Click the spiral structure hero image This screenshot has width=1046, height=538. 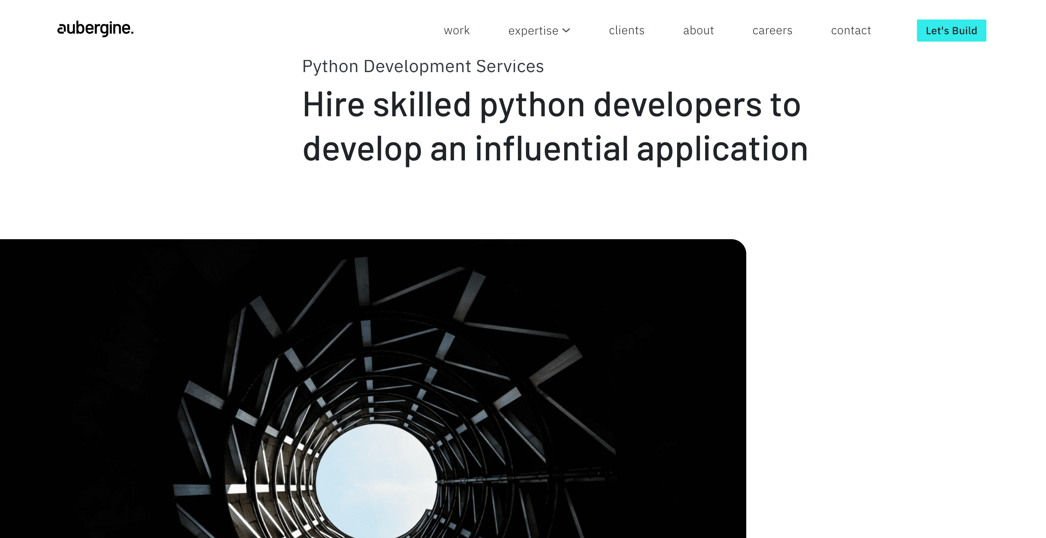click(x=373, y=389)
